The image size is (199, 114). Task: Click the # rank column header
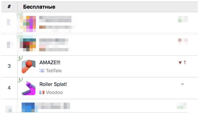pos(9,6)
